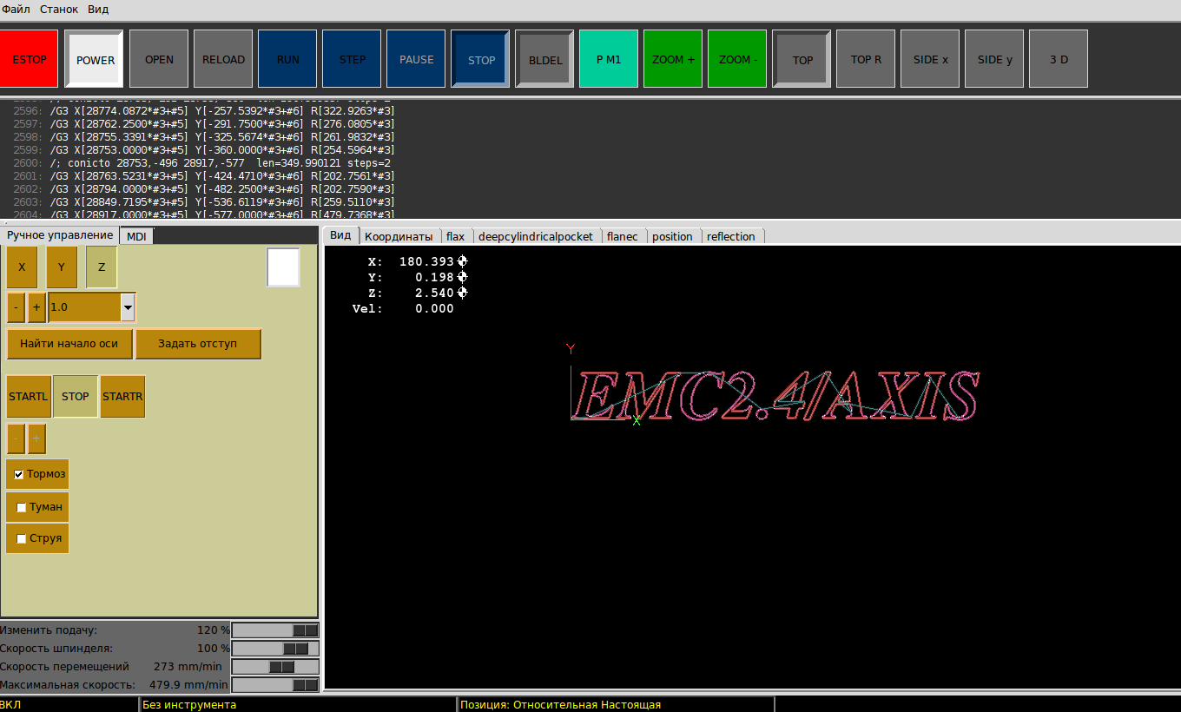This screenshot has width=1181, height=712.
Task: Click the Позиция: Относительная Настоящая status
Action: tap(616, 705)
